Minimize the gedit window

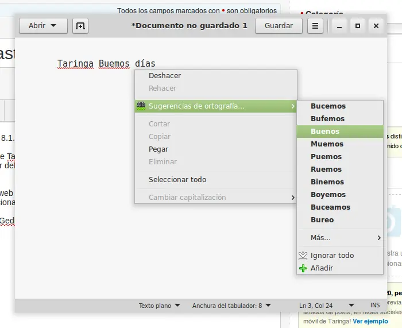tap(339, 26)
